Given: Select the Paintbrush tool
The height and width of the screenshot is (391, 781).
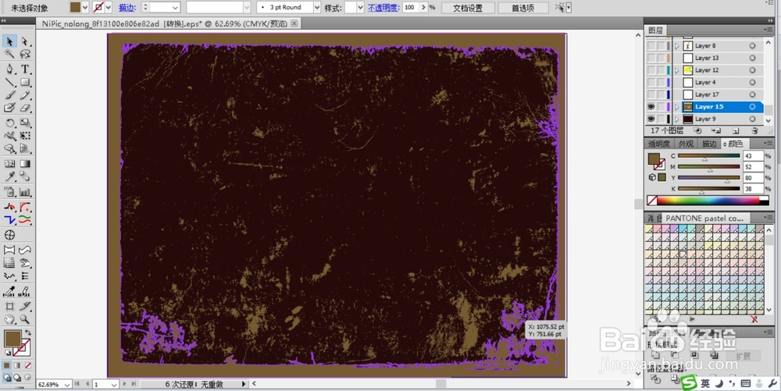Looking at the screenshot, I should (x=9, y=95).
